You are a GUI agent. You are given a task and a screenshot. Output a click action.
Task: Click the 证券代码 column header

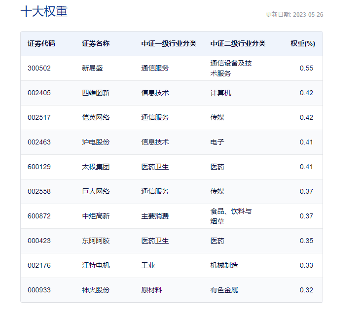(41, 43)
